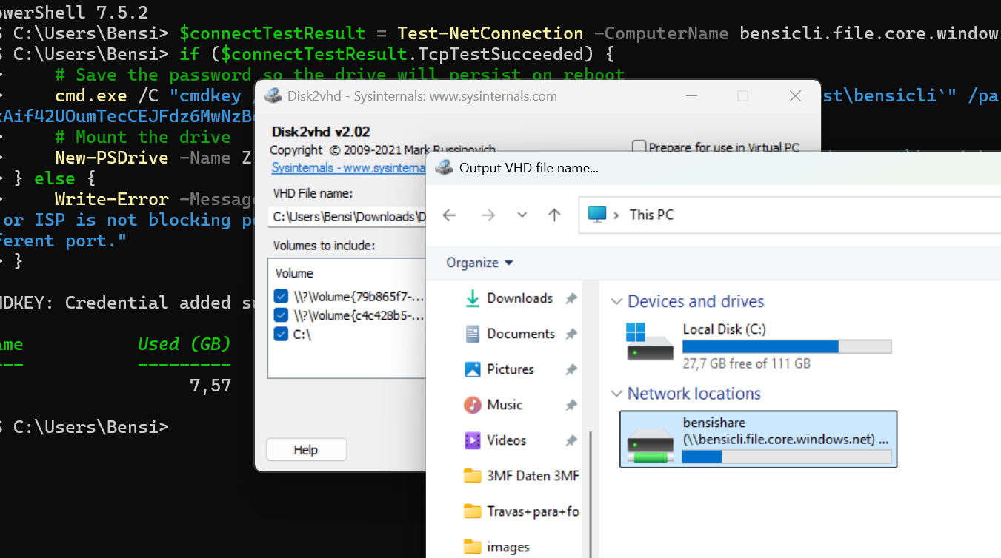
Task: Click This PC in the breadcrumb bar
Action: pyautogui.click(x=651, y=215)
